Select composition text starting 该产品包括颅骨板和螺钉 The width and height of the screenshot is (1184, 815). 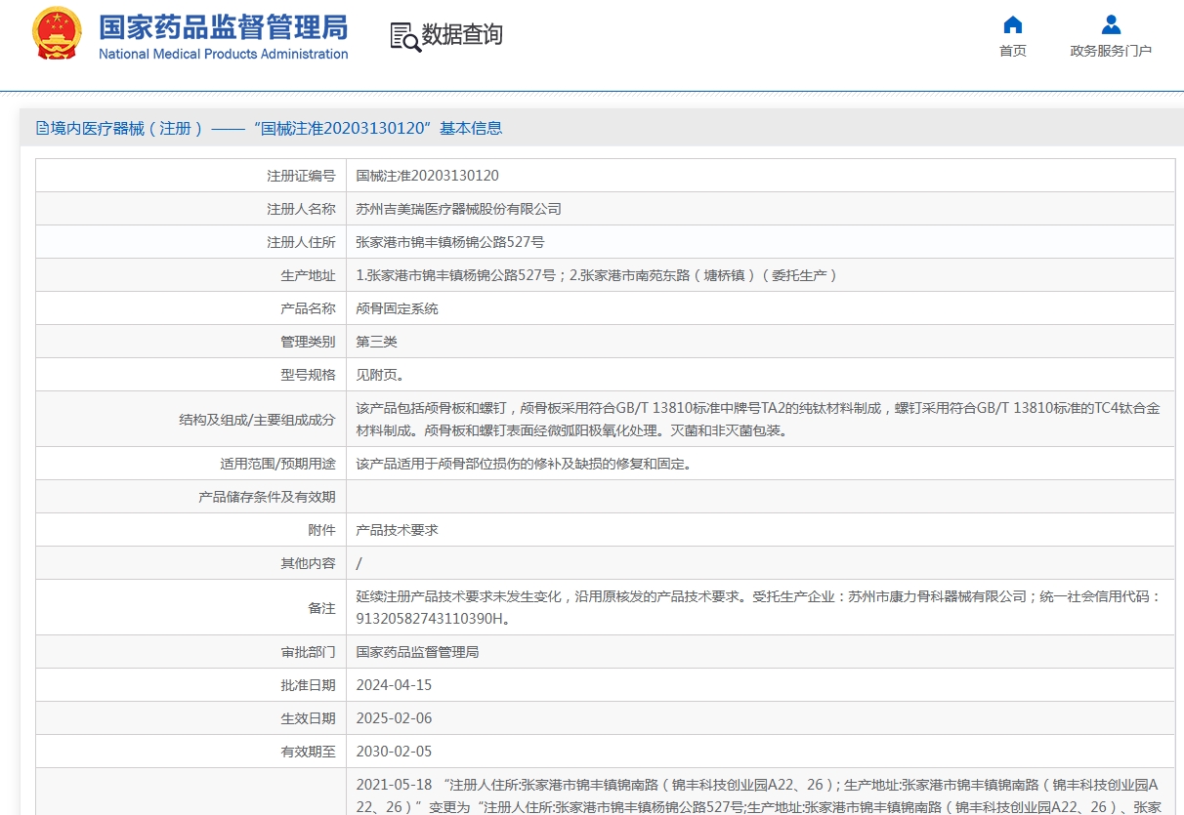[x=758, y=419]
